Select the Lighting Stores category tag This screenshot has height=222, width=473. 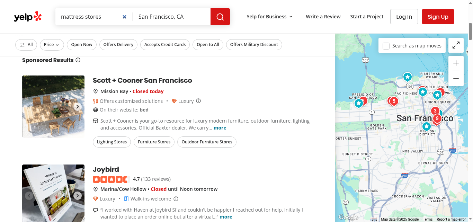(112, 142)
